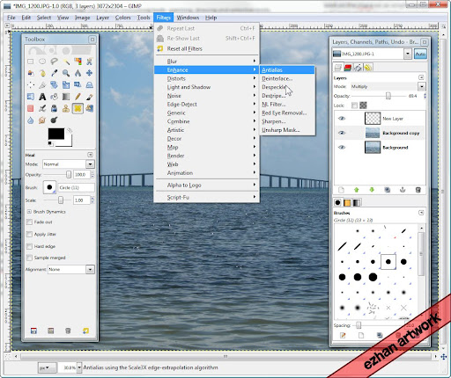Select the Color Picker eyedropper tool
This screenshot has height=378, width=451.
click(54, 73)
